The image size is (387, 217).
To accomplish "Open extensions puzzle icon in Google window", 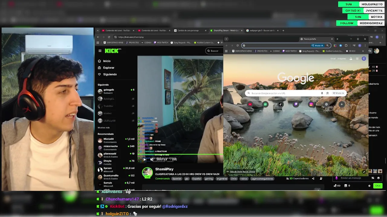I will (346, 46).
